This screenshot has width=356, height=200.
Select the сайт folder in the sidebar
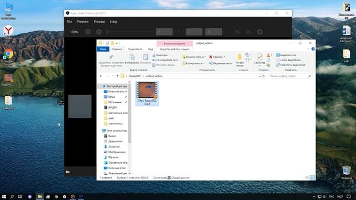click(109, 118)
